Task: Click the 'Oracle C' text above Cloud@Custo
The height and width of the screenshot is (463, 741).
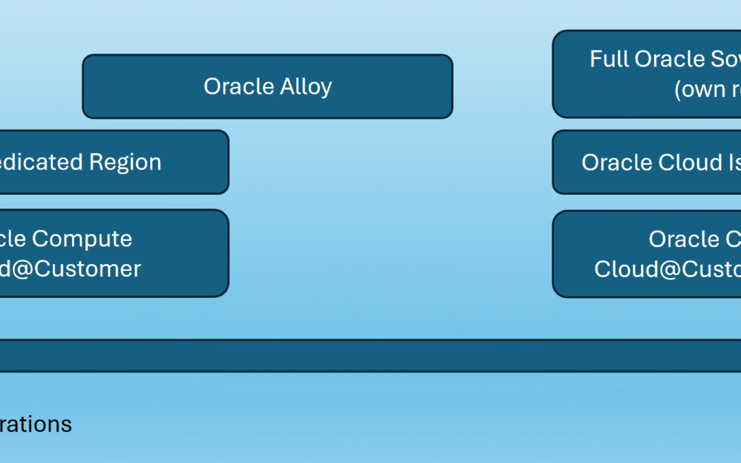Action: [x=694, y=239]
